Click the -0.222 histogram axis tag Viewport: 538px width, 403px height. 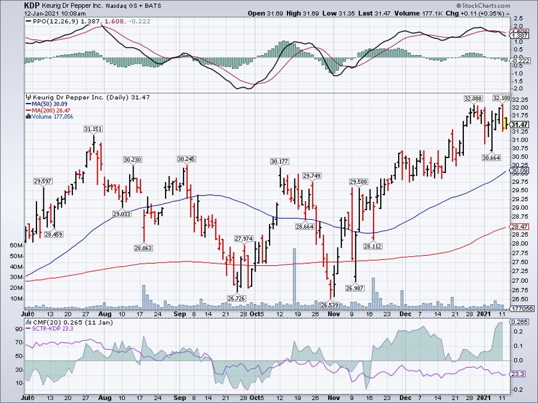click(519, 61)
